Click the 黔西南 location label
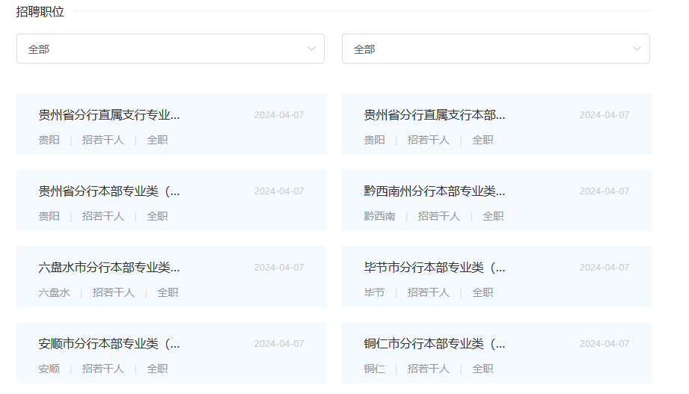The width and height of the screenshot is (689, 394). click(x=379, y=216)
